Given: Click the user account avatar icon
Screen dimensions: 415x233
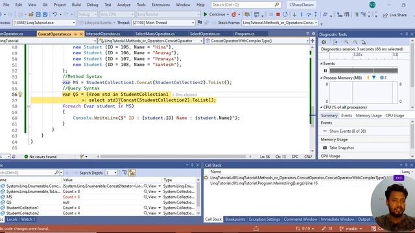Looking at the screenshot, I should 372,5.
